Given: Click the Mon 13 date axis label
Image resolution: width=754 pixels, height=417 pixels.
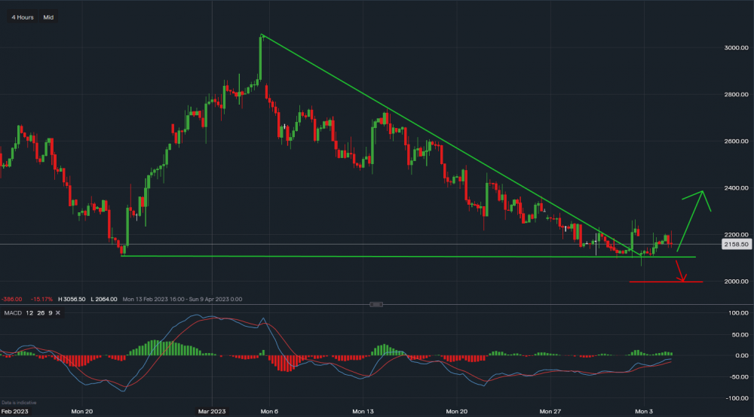Looking at the screenshot, I should (363, 412).
